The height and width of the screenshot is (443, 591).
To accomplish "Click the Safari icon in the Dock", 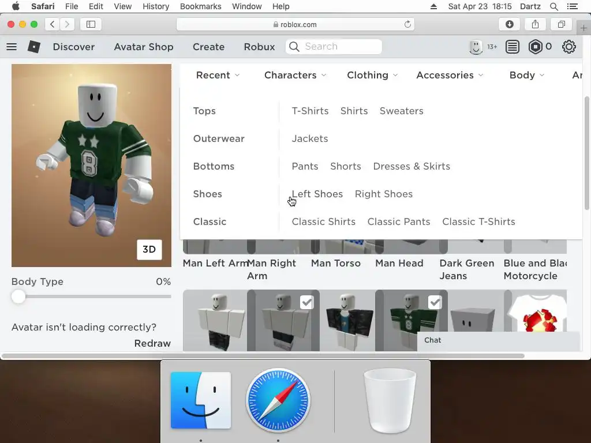I will (x=278, y=400).
